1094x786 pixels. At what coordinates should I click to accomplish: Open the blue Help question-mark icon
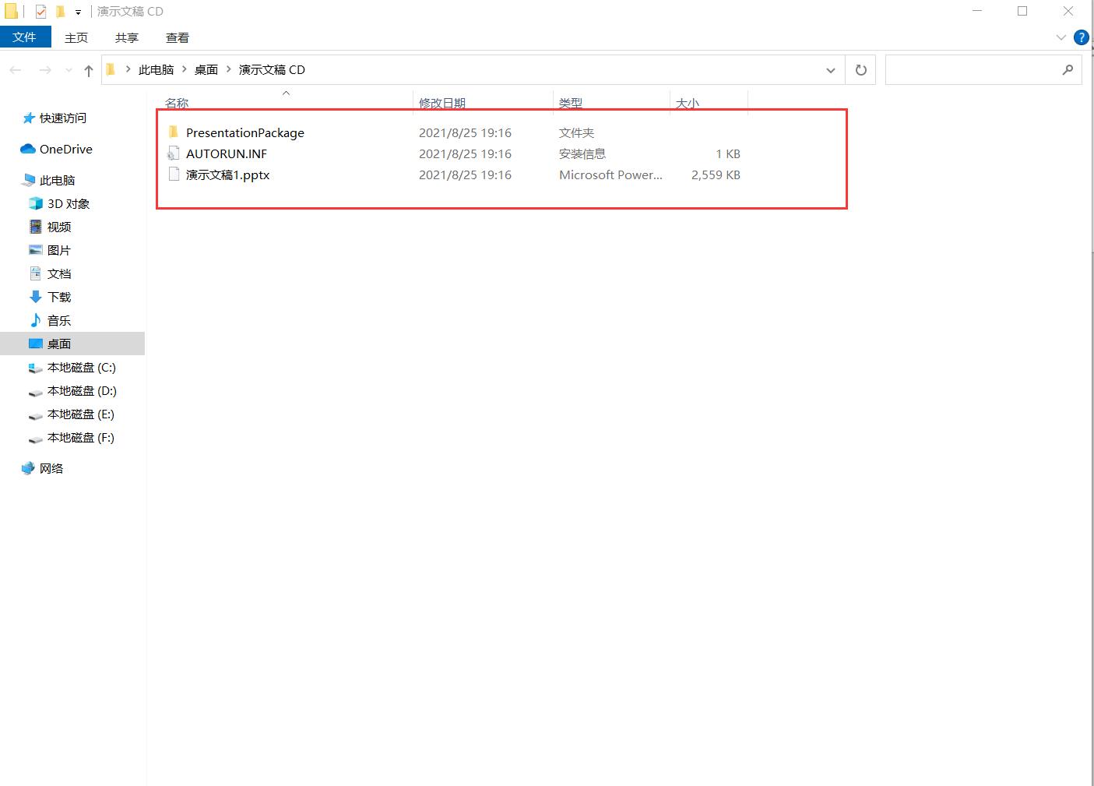click(1081, 37)
